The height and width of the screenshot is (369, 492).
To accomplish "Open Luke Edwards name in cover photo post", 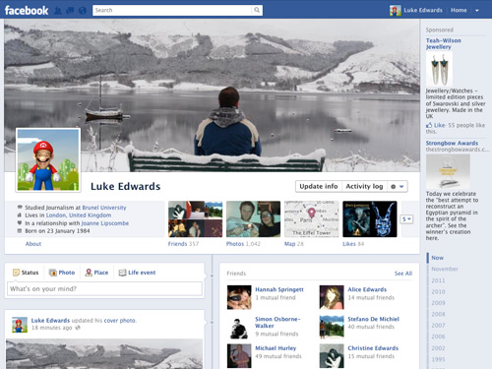I will pyautogui.click(x=50, y=321).
